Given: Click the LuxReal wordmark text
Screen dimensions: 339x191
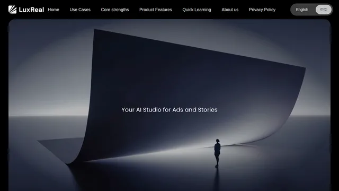Looking at the screenshot, I should [x=31, y=10].
